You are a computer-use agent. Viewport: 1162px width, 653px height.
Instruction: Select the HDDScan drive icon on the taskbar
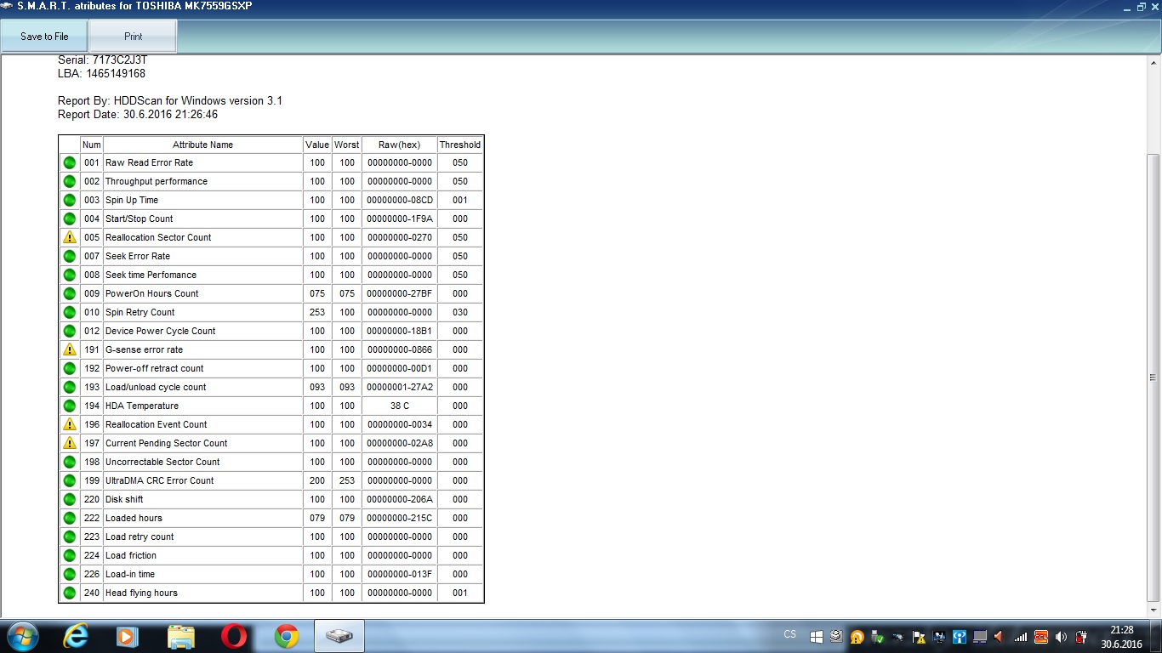coord(339,636)
